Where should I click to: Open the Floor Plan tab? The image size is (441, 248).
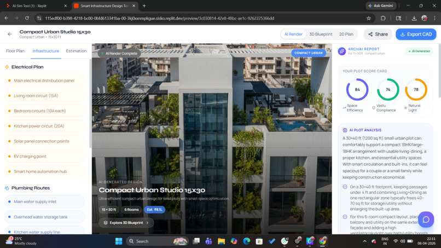coord(15,51)
